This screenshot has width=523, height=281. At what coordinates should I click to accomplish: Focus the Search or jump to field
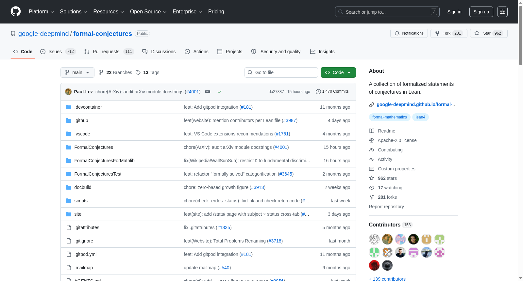[387, 12]
